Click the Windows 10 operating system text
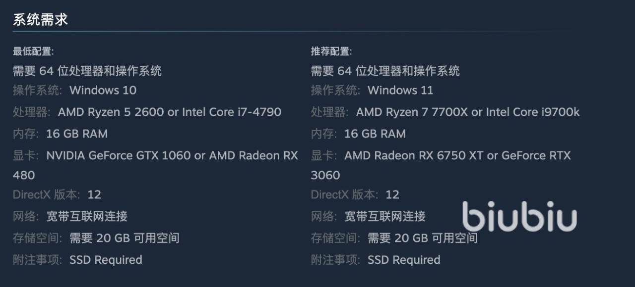This screenshot has height=287, width=635. (x=103, y=90)
